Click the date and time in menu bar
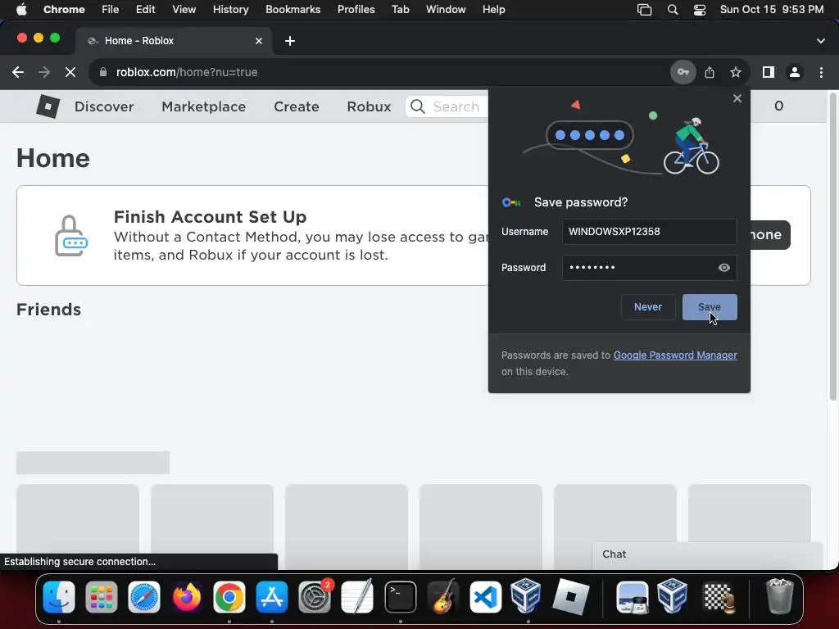The image size is (839, 629). pyautogui.click(x=772, y=10)
